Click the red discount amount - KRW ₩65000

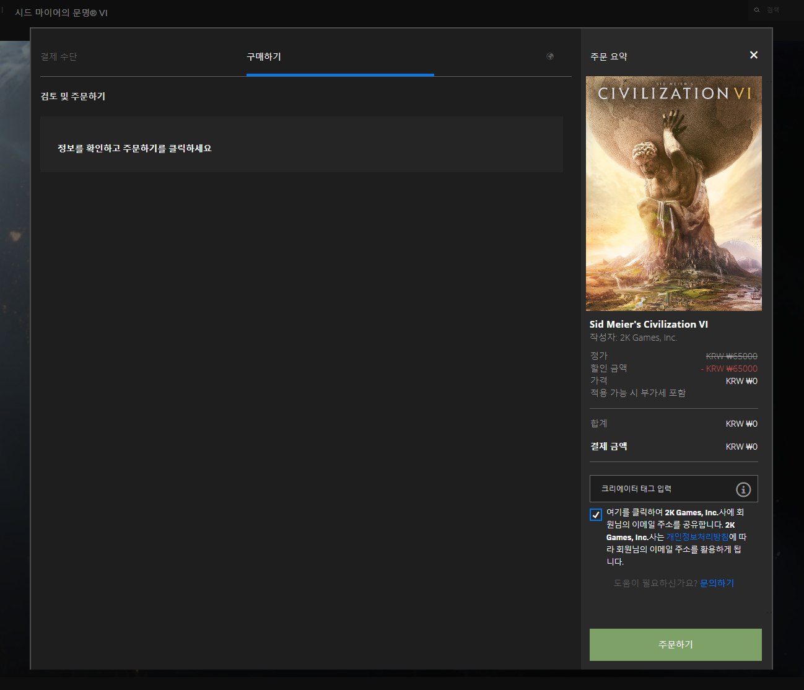tap(729, 369)
